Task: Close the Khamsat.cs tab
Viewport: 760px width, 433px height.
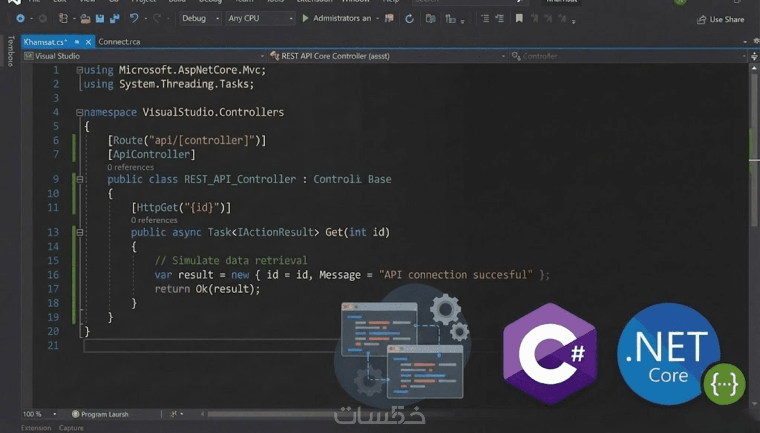Action: pos(88,42)
